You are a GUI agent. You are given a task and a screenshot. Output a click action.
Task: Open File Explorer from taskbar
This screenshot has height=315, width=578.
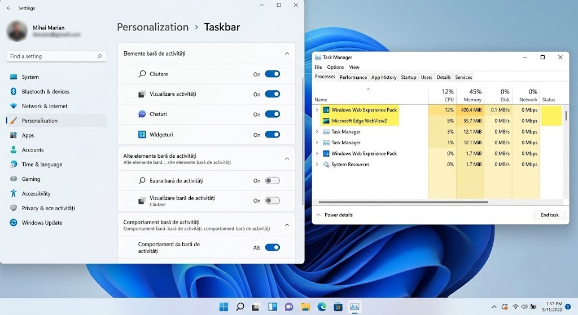pyautogui.click(x=305, y=307)
